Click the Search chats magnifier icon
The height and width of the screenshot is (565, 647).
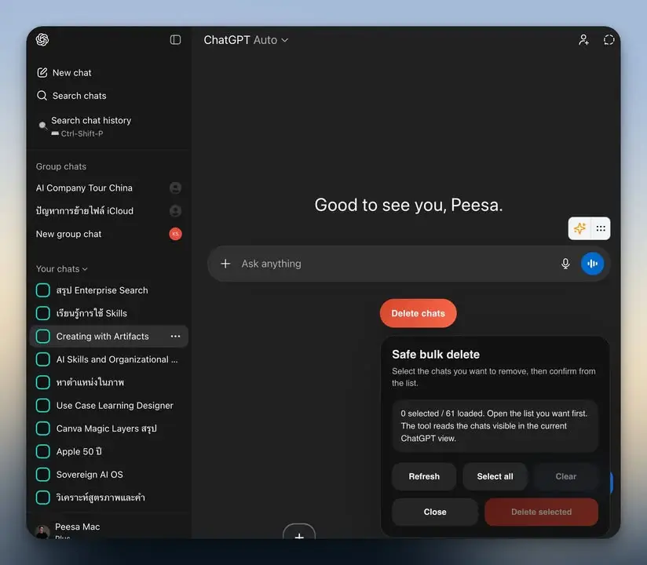pos(42,96)
